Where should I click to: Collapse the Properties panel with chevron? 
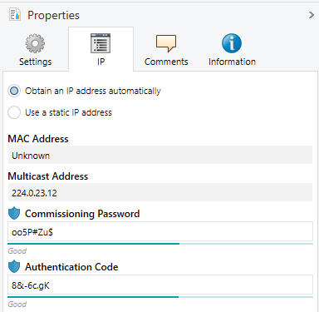[312, 15]
